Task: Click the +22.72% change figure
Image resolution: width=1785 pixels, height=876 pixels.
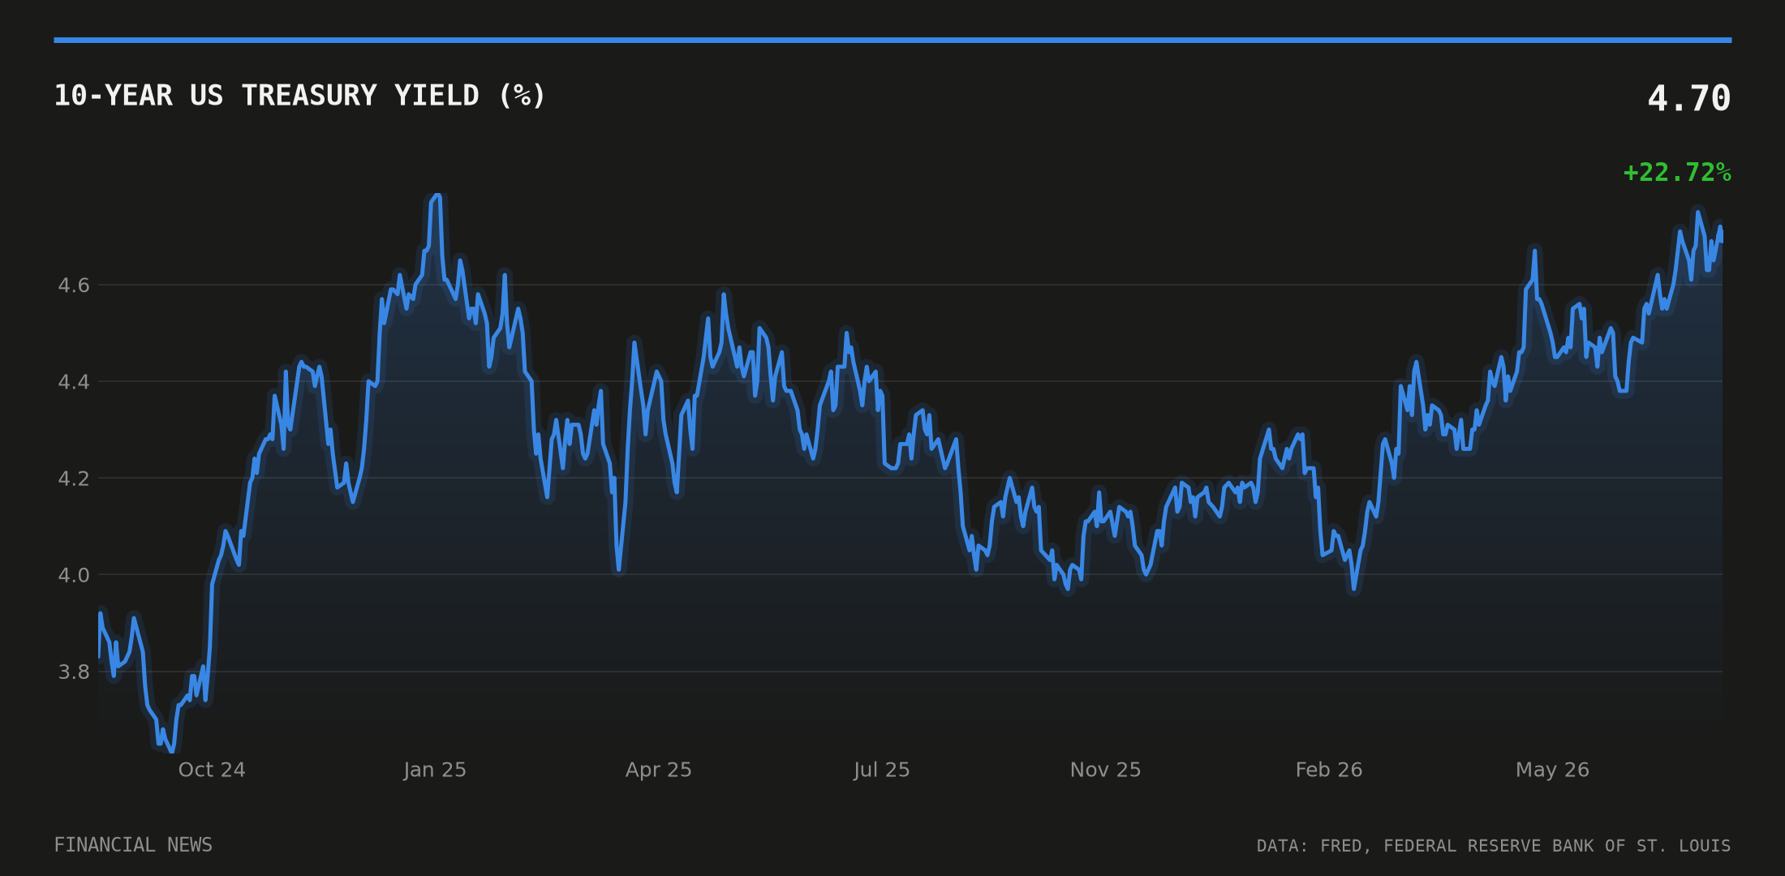Action: point(1676,173)
